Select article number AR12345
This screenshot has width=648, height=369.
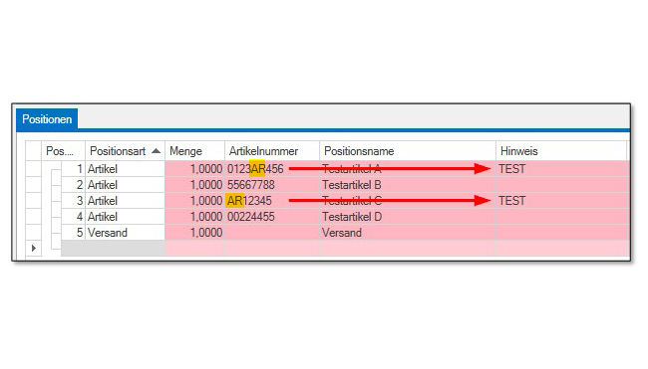point(272,201)
